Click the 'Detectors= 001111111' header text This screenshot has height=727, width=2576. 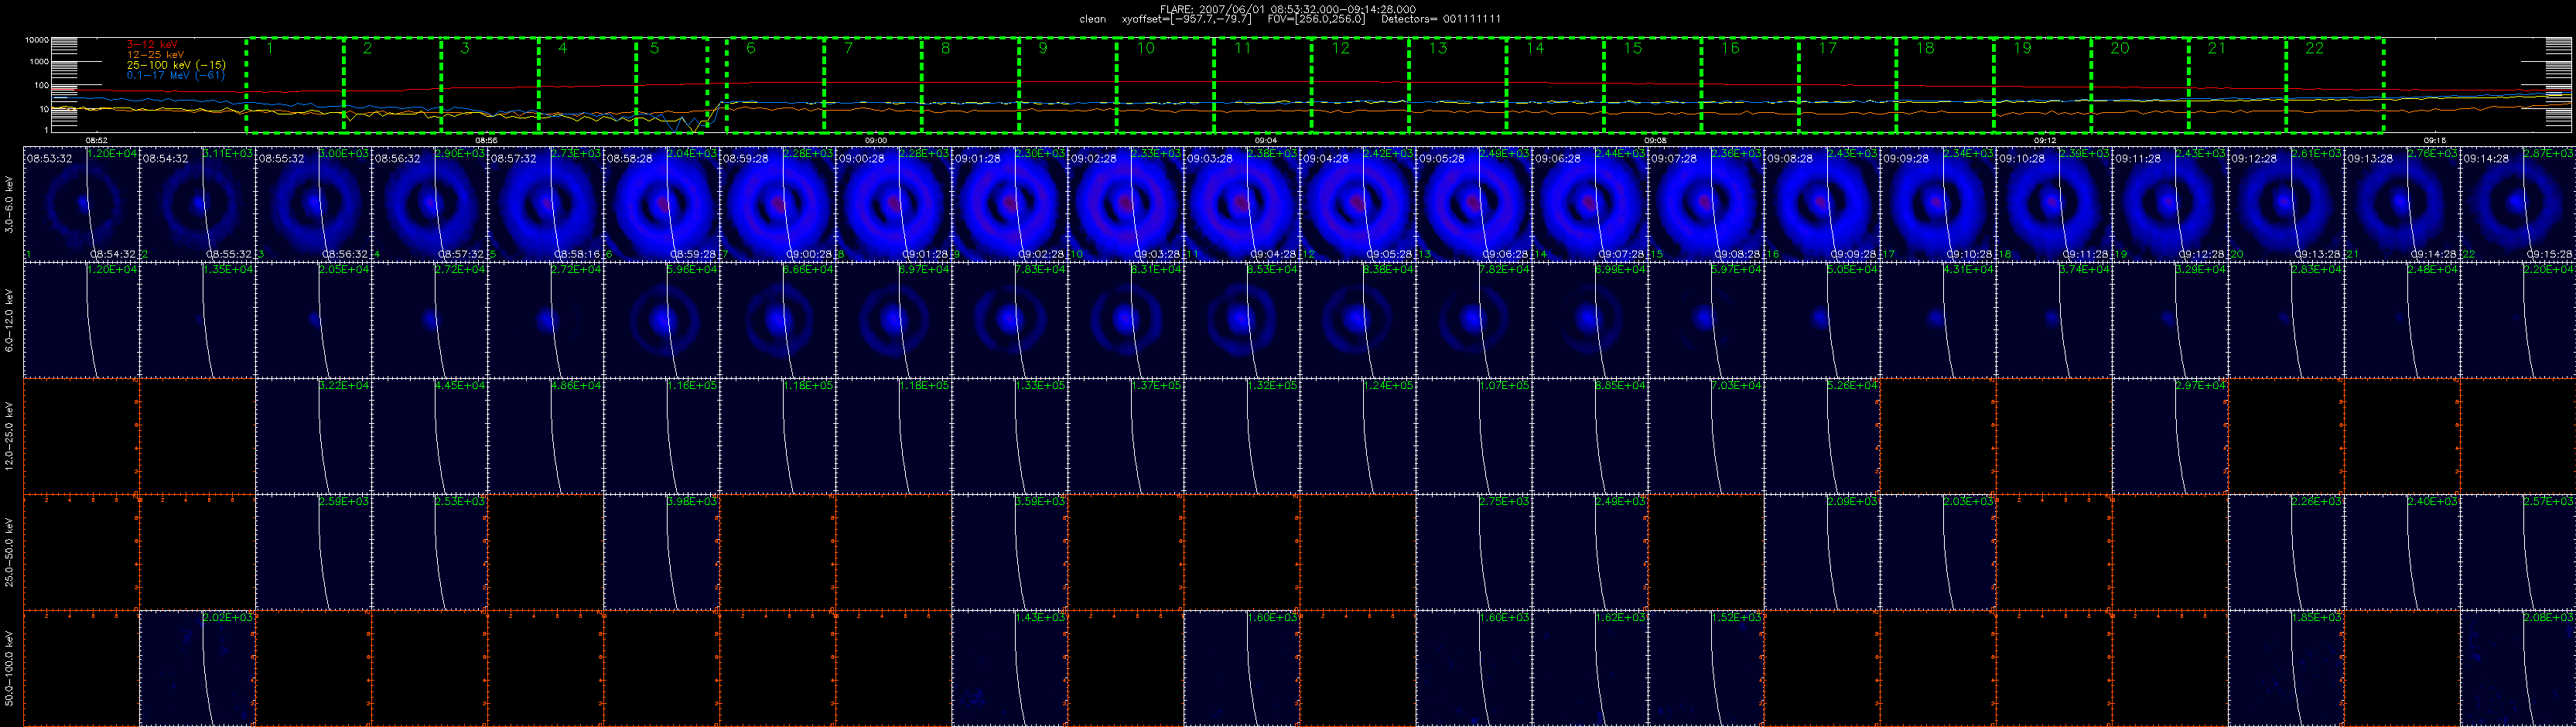(x=1441, y=19)
